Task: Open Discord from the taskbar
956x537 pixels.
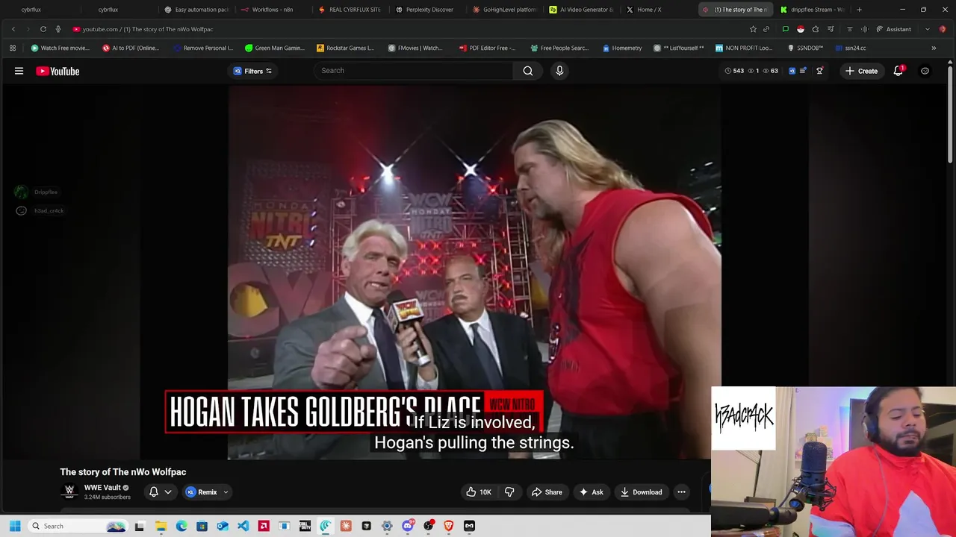Action: (x=407, y=526)
